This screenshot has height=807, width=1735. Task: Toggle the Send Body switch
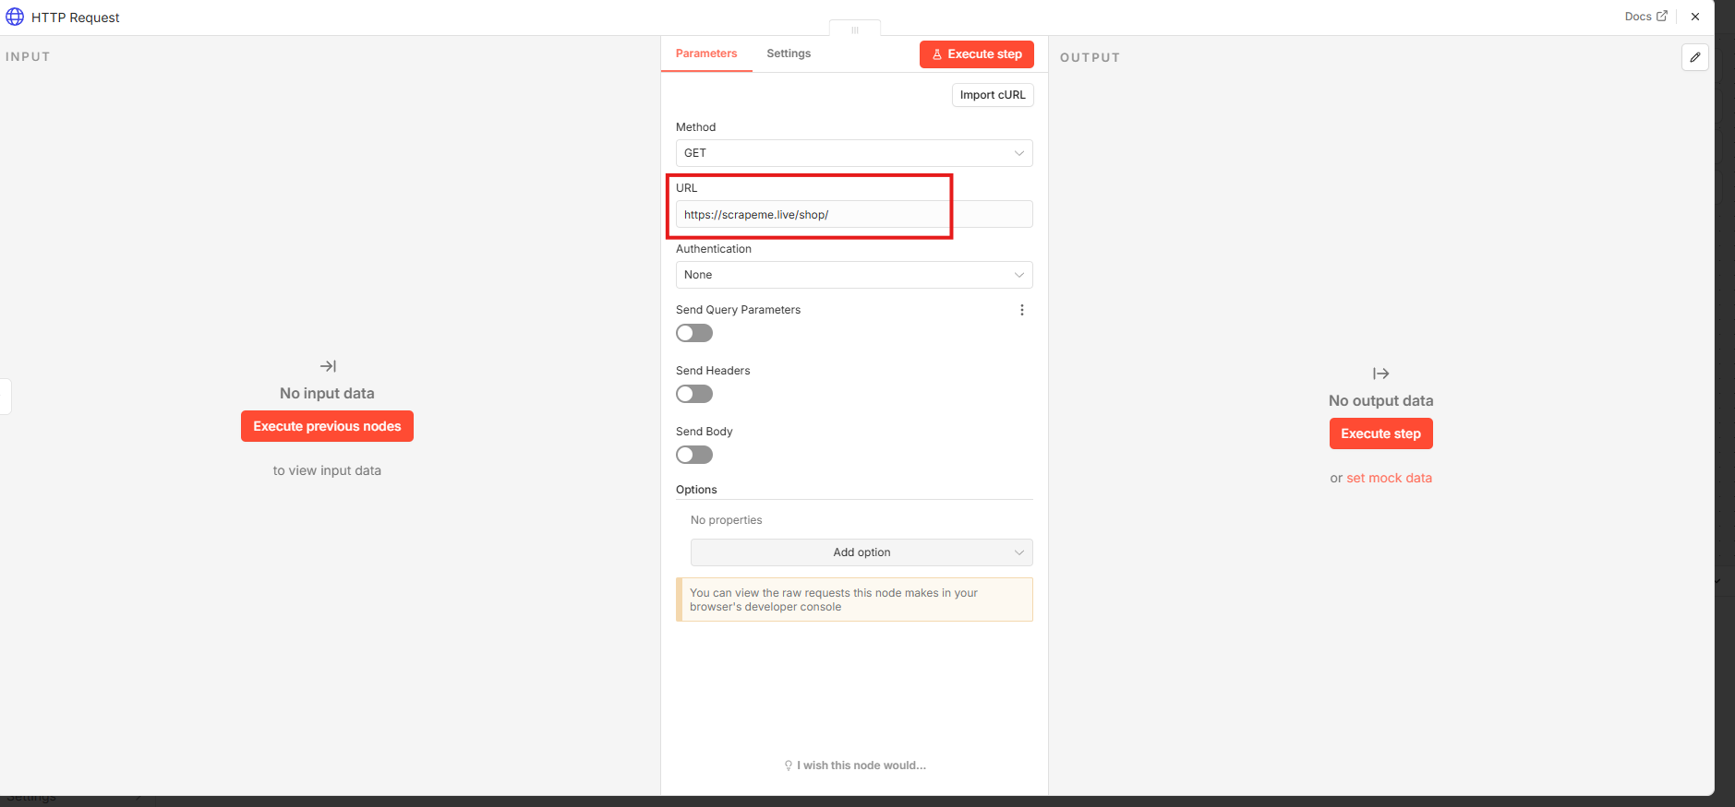click(694, 455)
